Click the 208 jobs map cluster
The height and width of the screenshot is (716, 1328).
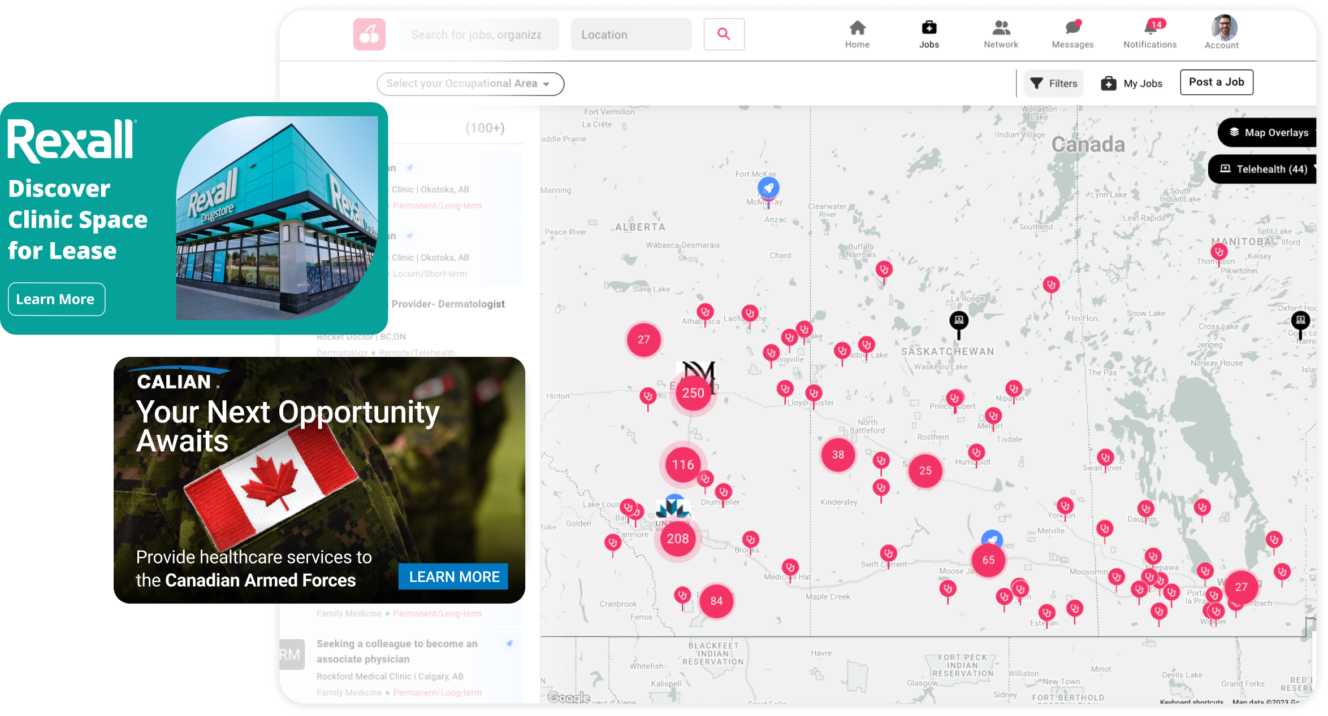(677, 539)
